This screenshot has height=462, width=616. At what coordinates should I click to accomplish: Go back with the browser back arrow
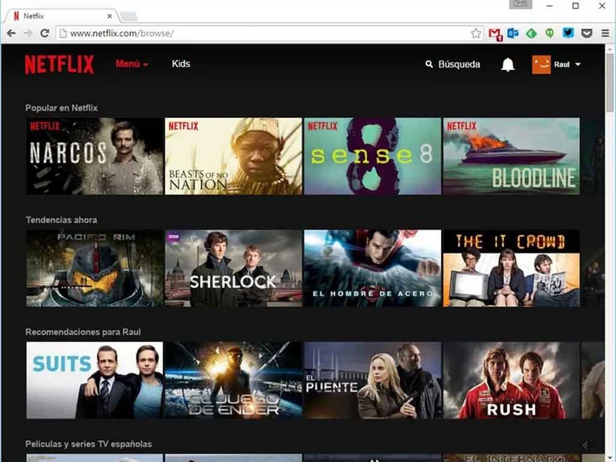11,34
